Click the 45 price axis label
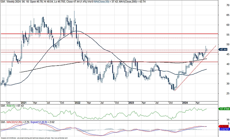 pos(228,54)
